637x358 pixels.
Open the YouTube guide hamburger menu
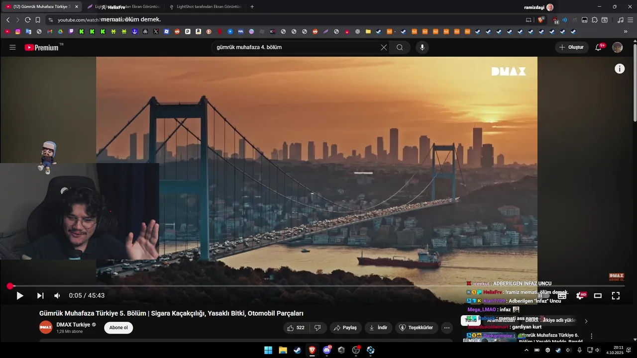click(12, 47)
